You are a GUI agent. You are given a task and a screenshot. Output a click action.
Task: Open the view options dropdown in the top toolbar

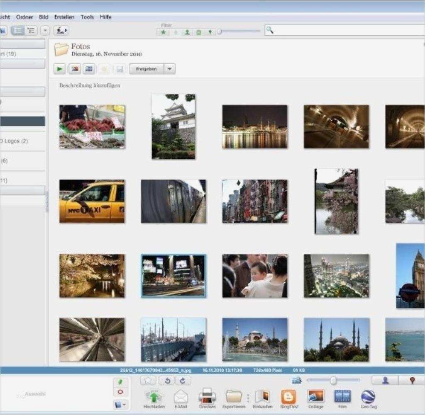coord(45,30)
